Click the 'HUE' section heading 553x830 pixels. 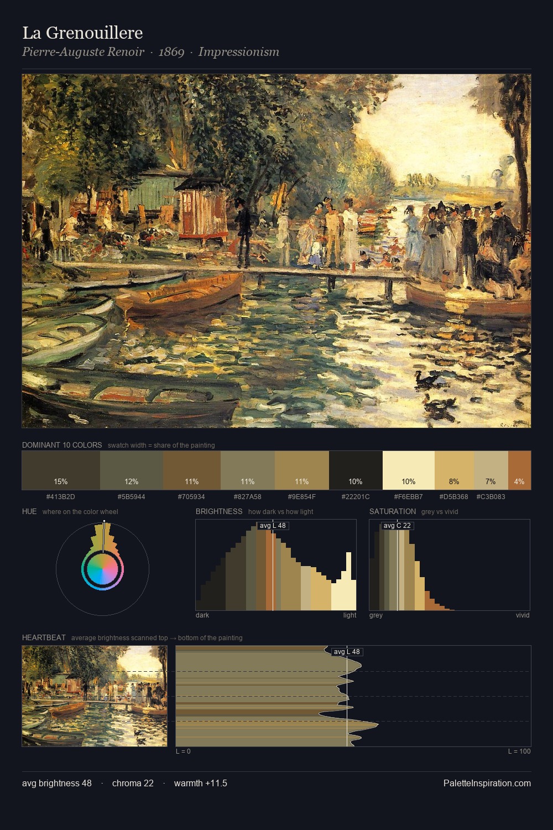[x=29, y=511]
